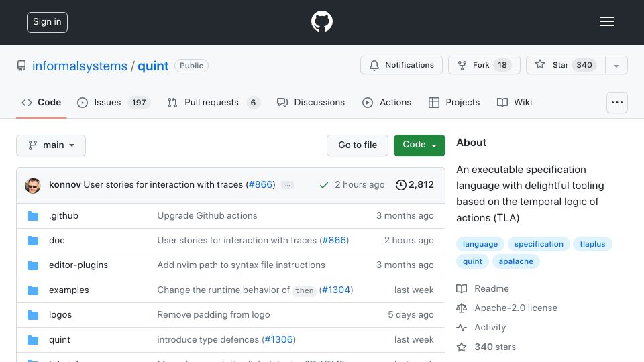
Task: Open the Projects tab
Action: (x=454, y=102)
